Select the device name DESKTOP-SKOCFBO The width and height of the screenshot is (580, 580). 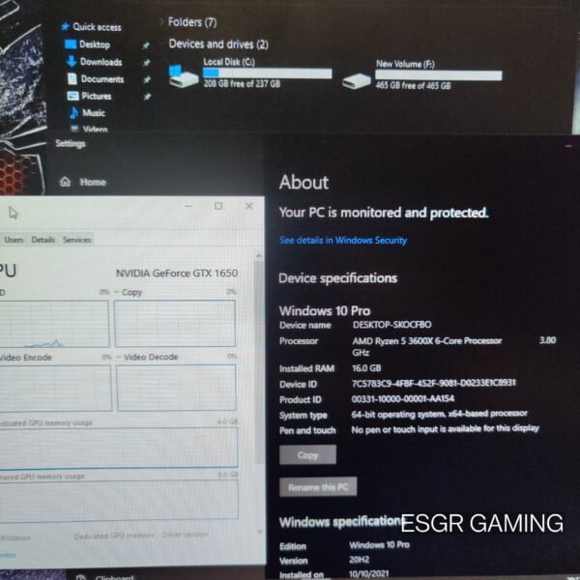(391, 325)
